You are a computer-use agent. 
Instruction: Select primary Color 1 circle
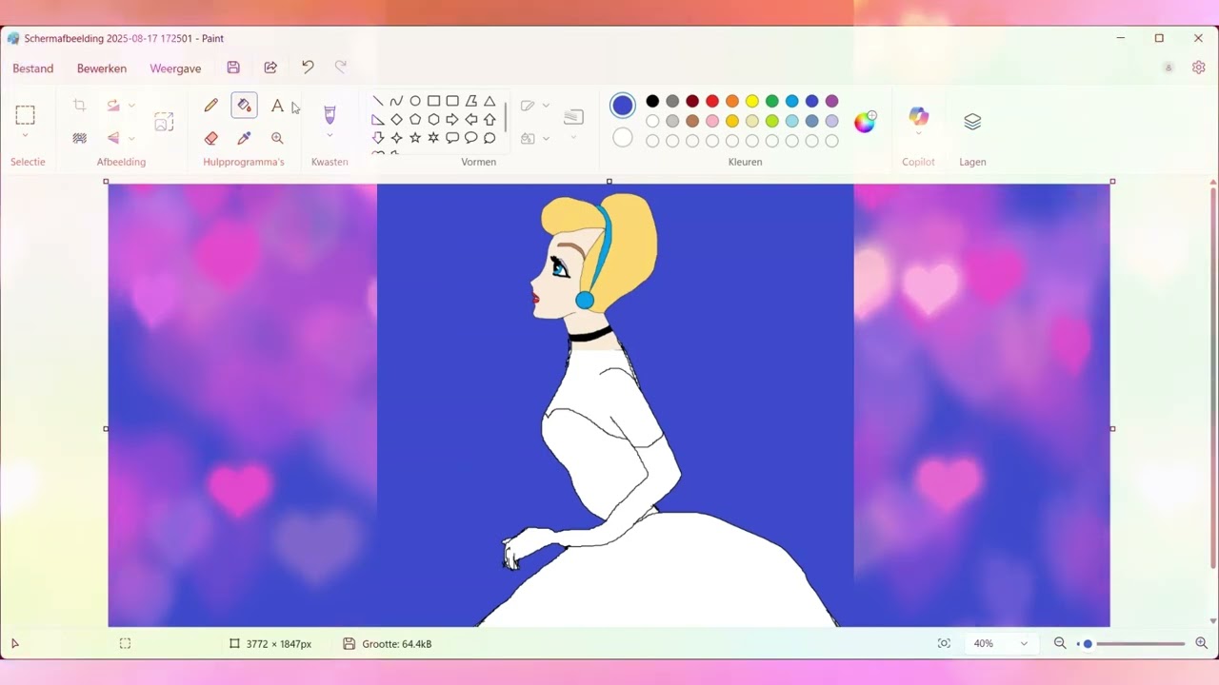(623, 105)
